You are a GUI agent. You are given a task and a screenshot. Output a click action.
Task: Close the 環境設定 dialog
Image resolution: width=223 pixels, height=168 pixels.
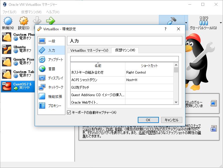(x=179, y=29)
